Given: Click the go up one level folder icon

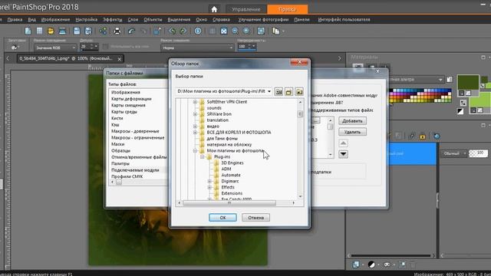Looking at the screenshot, I should coord(278,92).
